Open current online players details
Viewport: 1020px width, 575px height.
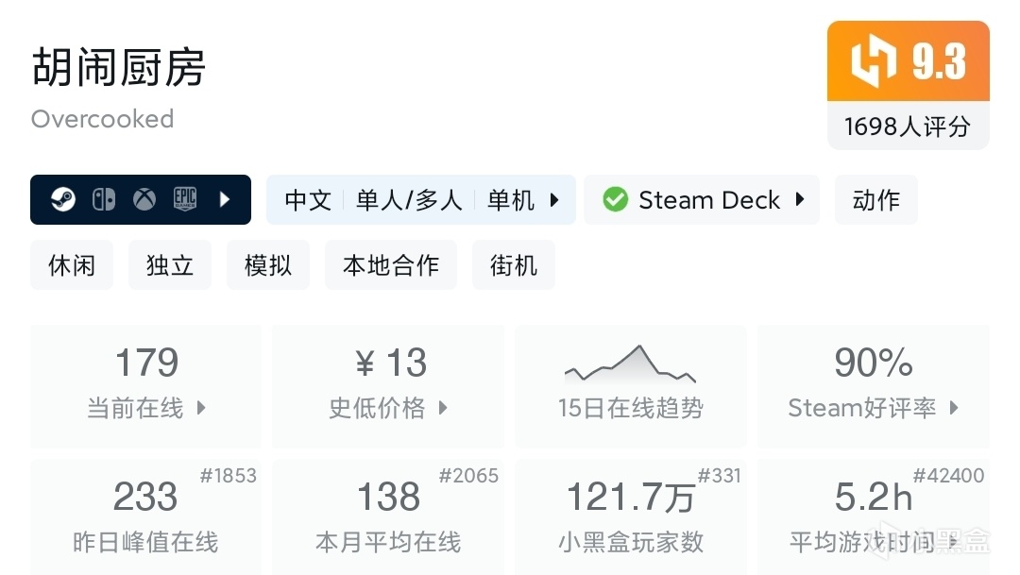(x=146, y=385)
